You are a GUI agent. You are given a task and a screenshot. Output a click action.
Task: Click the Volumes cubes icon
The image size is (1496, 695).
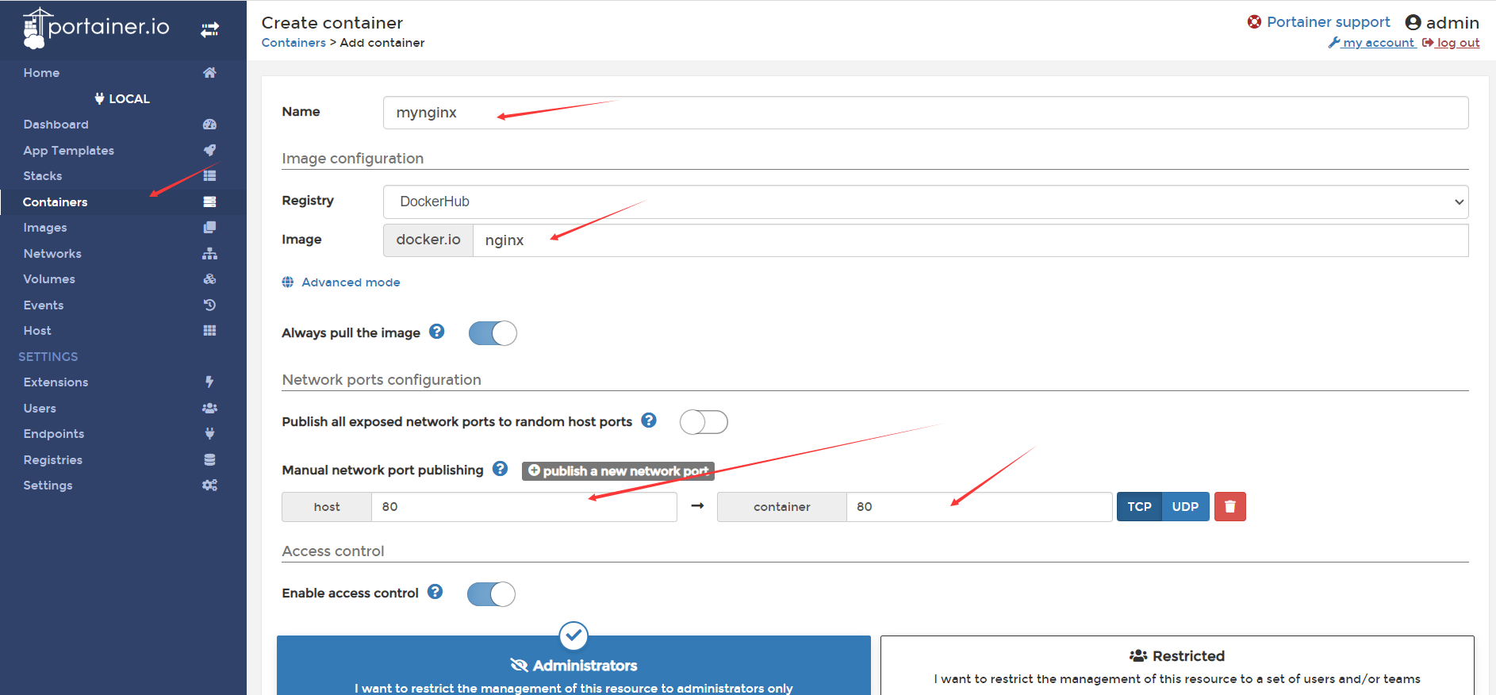click(209, 279)
